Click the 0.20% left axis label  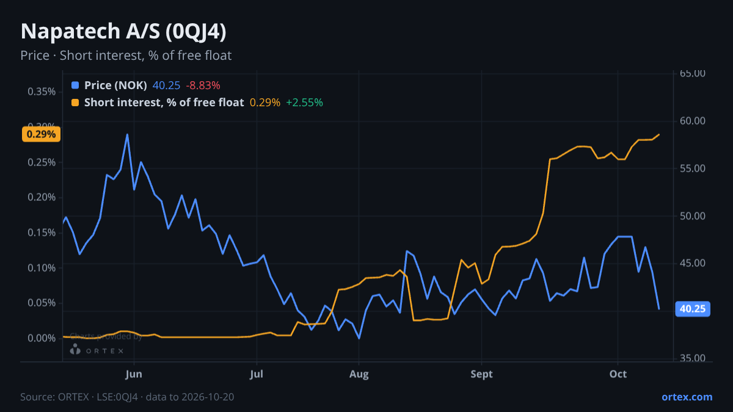pos(42,197)
